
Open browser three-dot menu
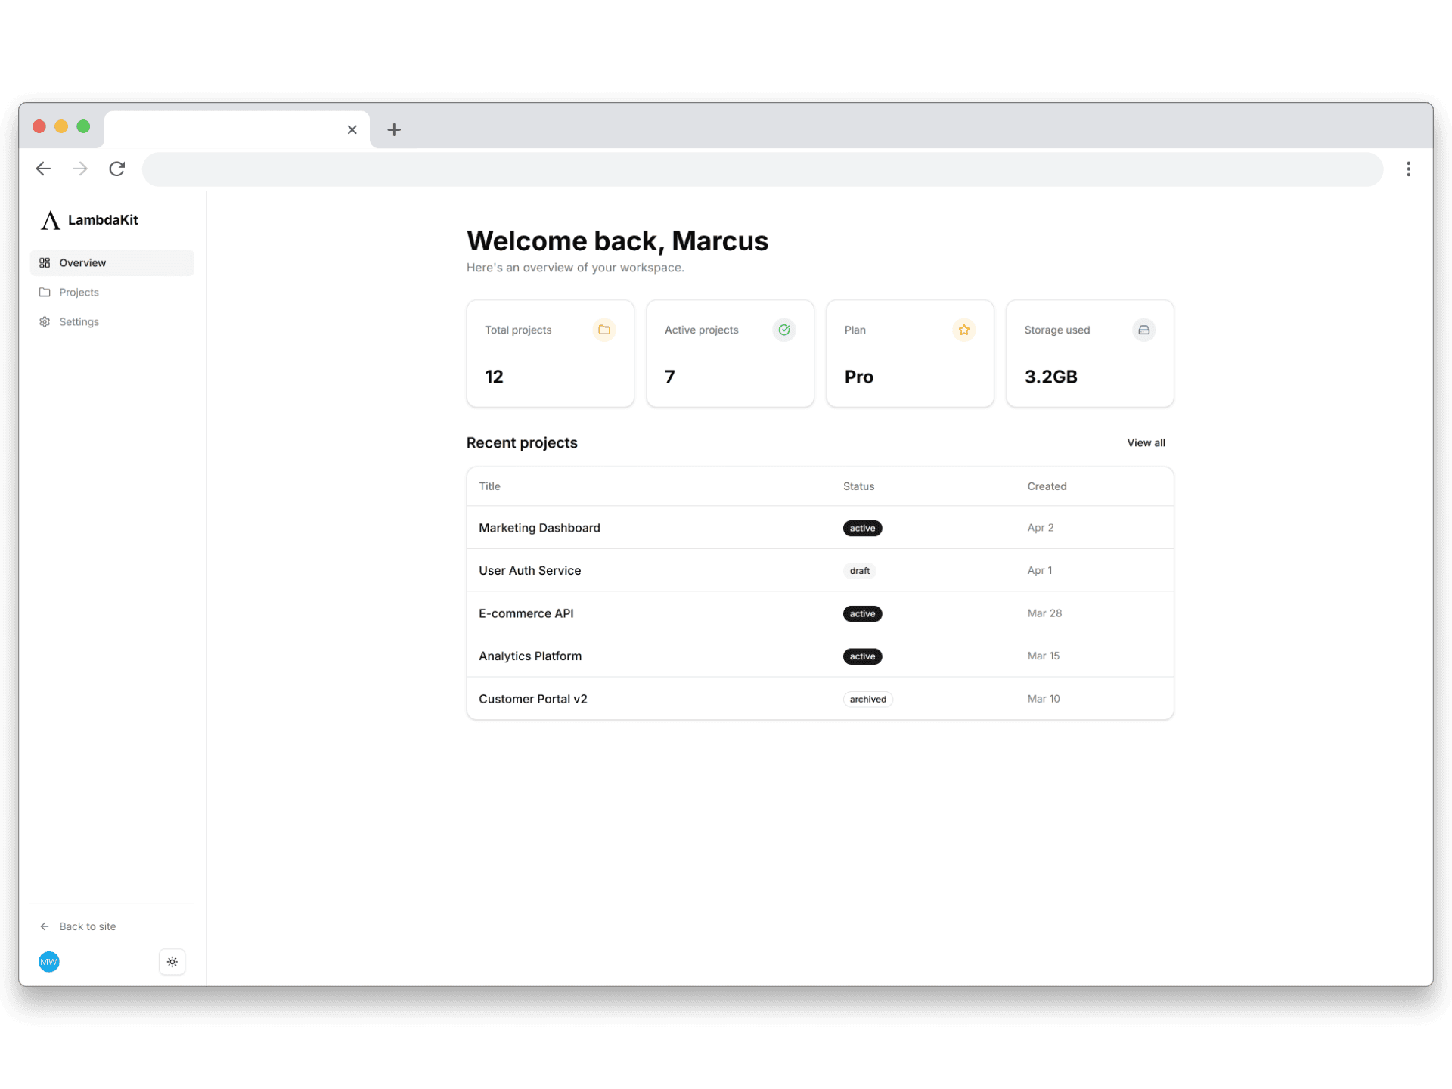(x=1408, y=169)
